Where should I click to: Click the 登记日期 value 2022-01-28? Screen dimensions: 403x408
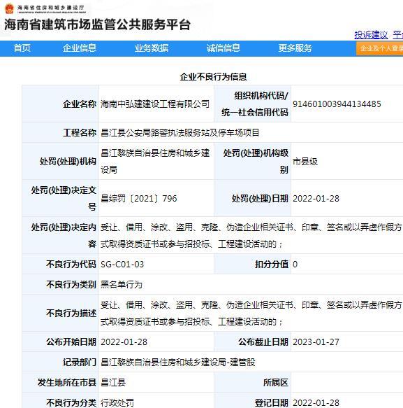tap(316, 403)
